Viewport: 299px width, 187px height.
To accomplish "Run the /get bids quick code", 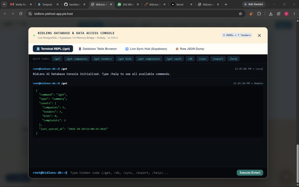I will (x=125, y=59).
